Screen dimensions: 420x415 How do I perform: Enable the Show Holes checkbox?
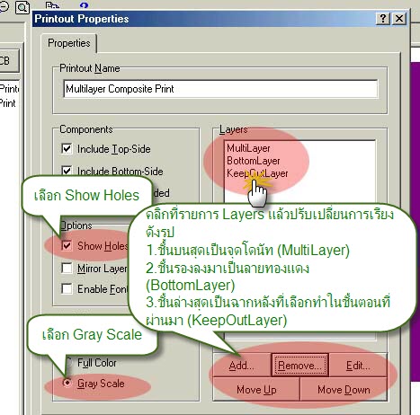(67, 245)
